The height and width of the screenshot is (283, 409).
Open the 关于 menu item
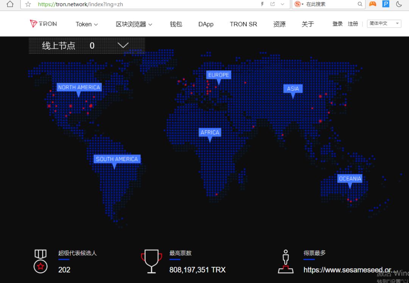(x=308, y=24)
